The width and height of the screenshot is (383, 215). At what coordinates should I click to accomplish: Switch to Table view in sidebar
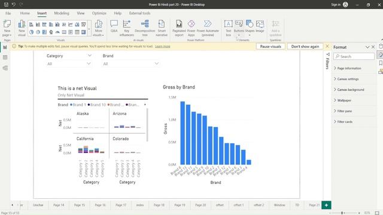5,57
